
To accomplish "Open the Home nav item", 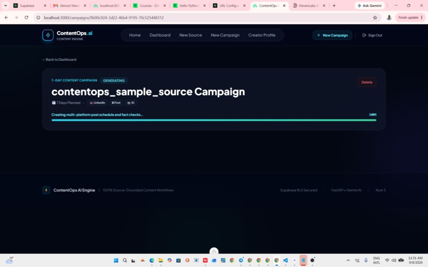I will tap(135, 35).
